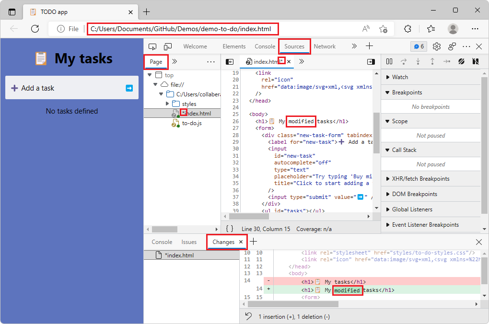
Task: Toggle deactivate breakpoints icon
Action: (461, 62)
